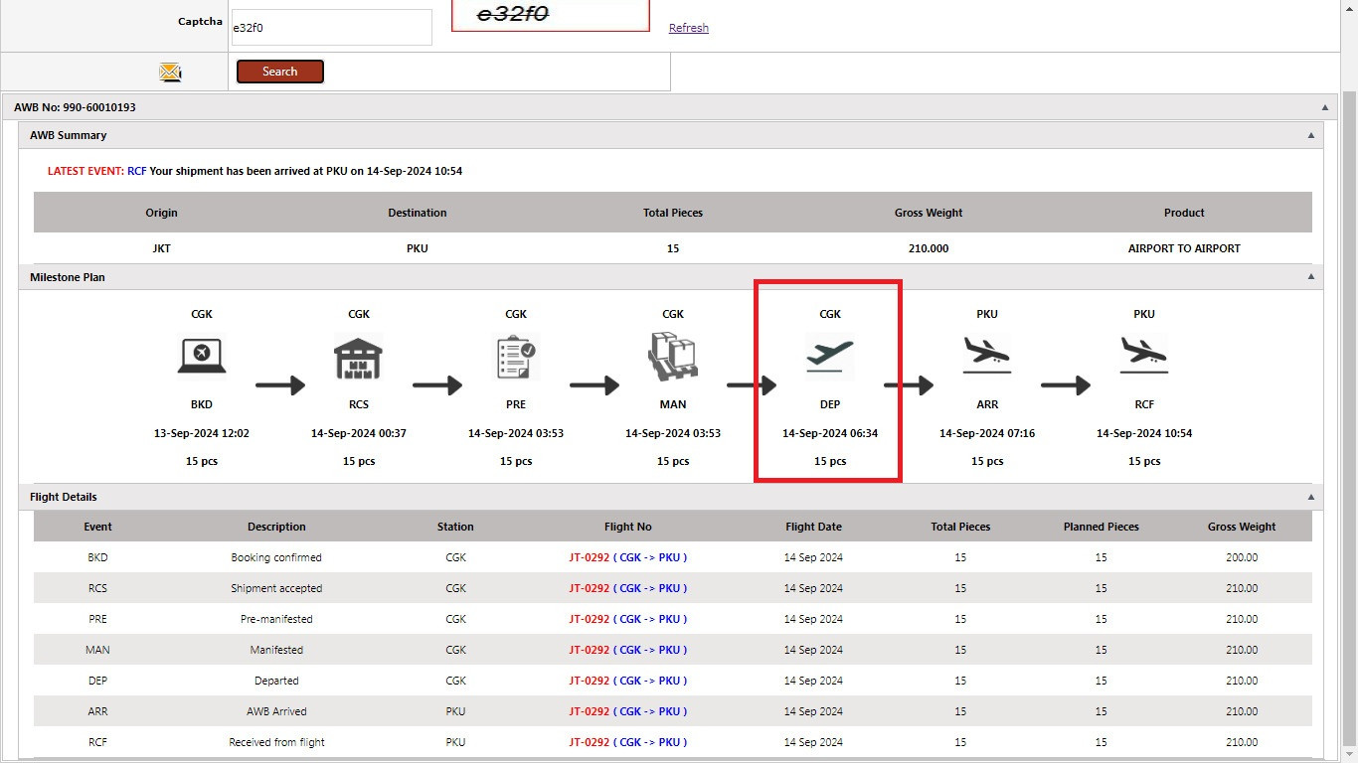Click the 14-Sep-2024 06:34 DEP timestamp
Viewport: 1358px width, 763px height.
click(830, 433)
